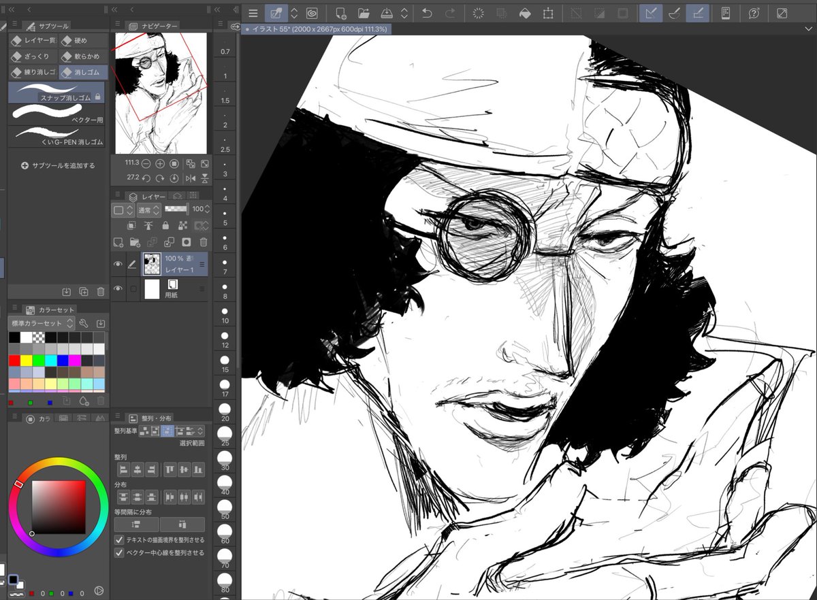Screen dimensions: 817x600
Task: Choose くいG-PEN 消しゴム sub tool
Action: click(x=57, y=135)
